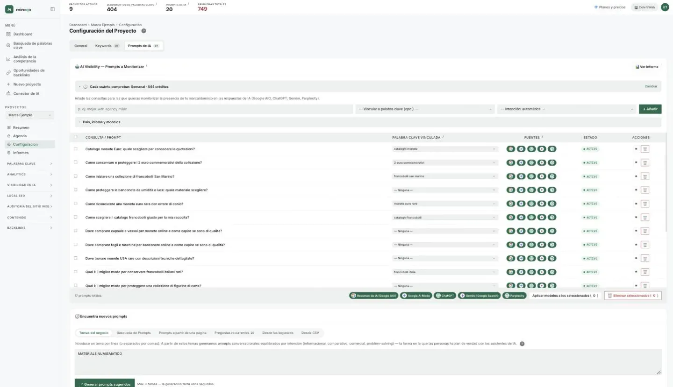Click trash icon for 'francobolli San Marino' prompt
Screen dimensions: 673x387
[x=644, y=176]
